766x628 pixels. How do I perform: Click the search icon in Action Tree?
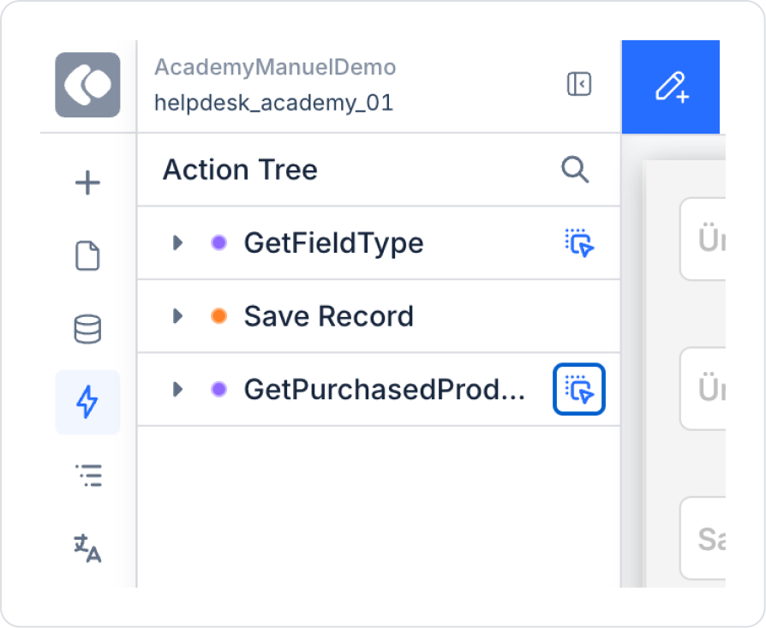pos(575,170)
